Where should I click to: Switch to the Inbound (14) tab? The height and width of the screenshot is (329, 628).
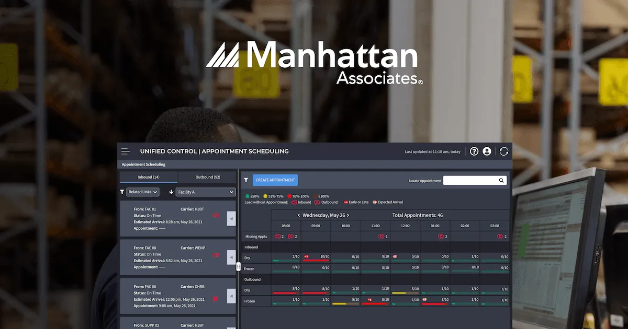(x=149, y=177)
